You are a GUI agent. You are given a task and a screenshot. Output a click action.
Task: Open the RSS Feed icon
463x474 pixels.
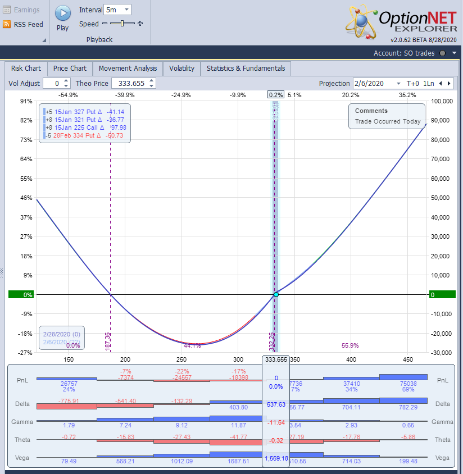[7, 24]
